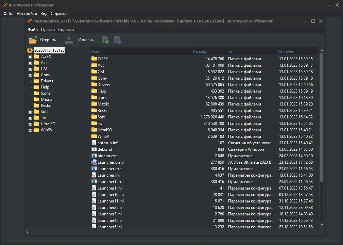This screenshot has width=343, height=245.
Task: Expand the CM tree node
Action: (30, 69)
